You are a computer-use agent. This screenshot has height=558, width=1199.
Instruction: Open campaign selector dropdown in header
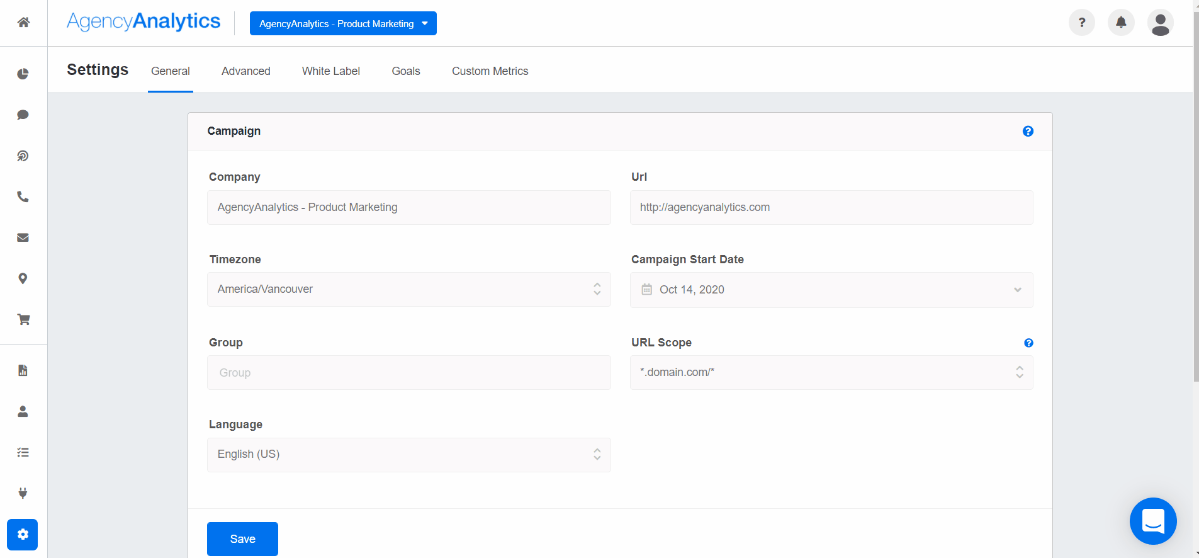click(x=343, y=23)
